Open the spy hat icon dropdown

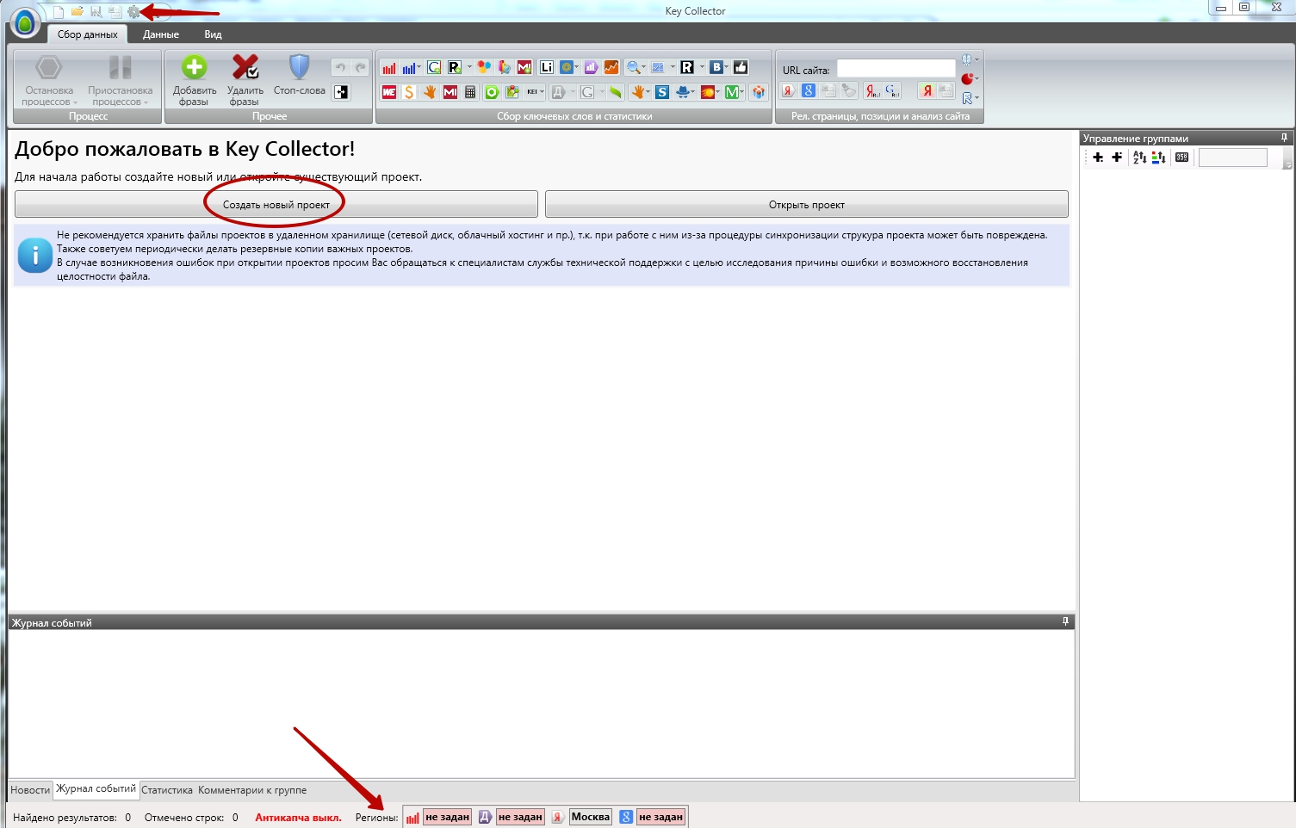pyautogui.click(x=692, y=92)
